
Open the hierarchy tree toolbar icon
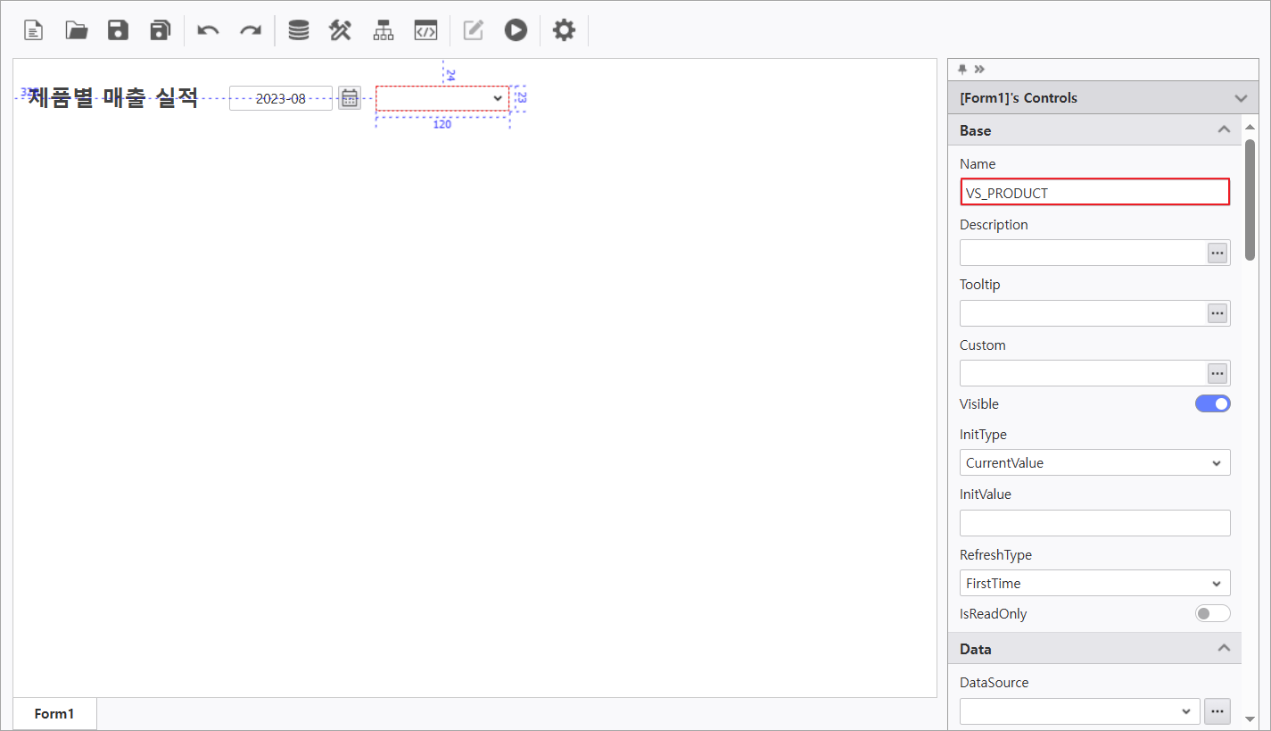[383, 30]
